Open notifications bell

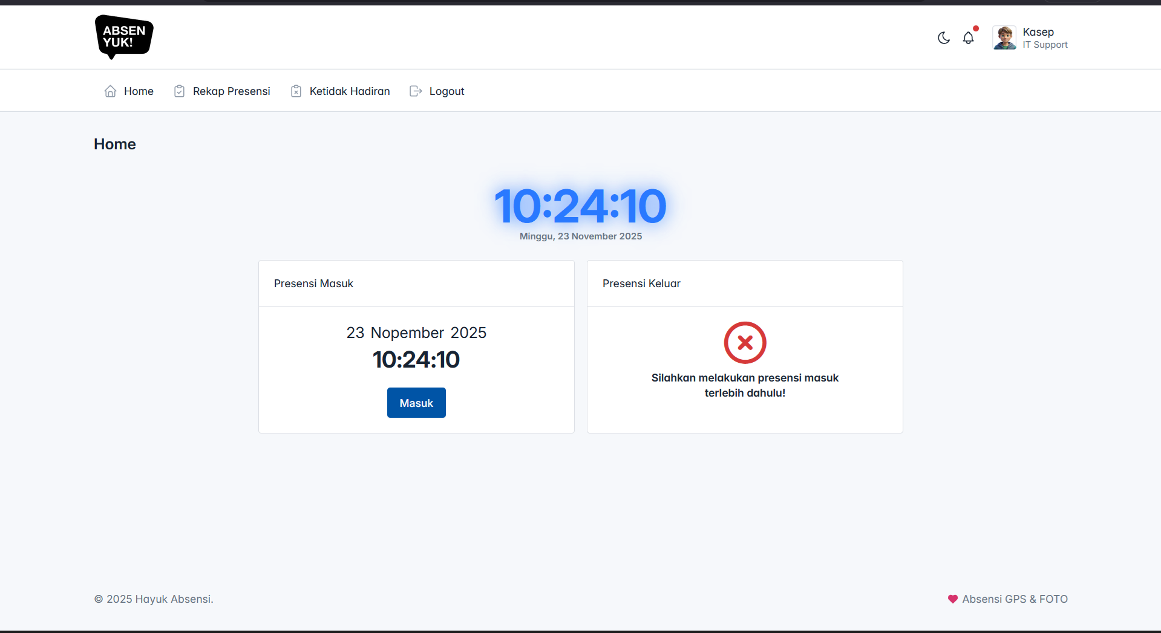tap(969, 38)
